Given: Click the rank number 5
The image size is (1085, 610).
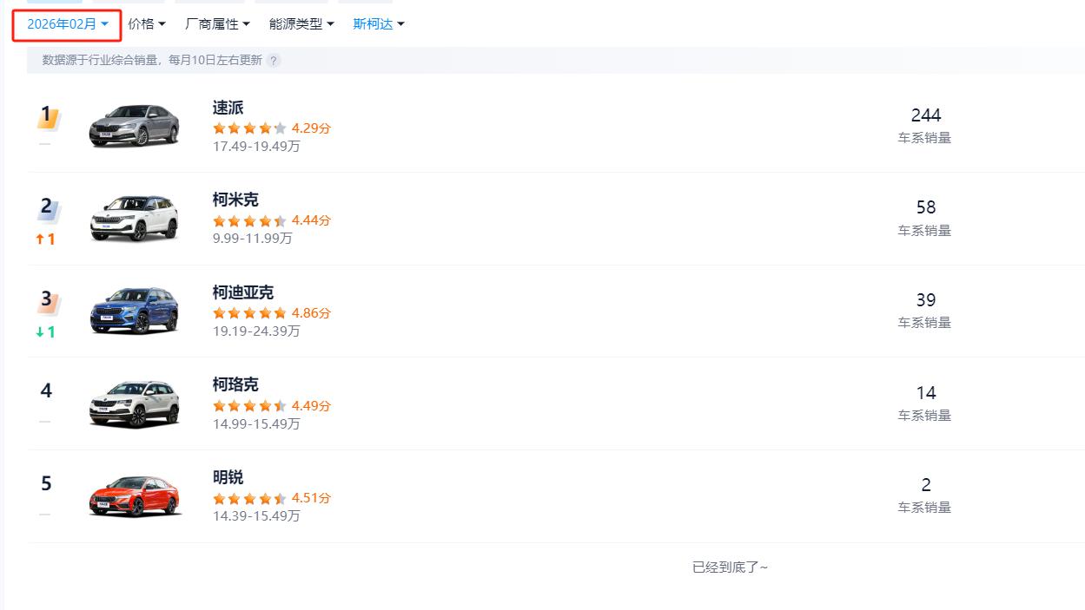Looking at the screenshot, I should pos(46,483).
